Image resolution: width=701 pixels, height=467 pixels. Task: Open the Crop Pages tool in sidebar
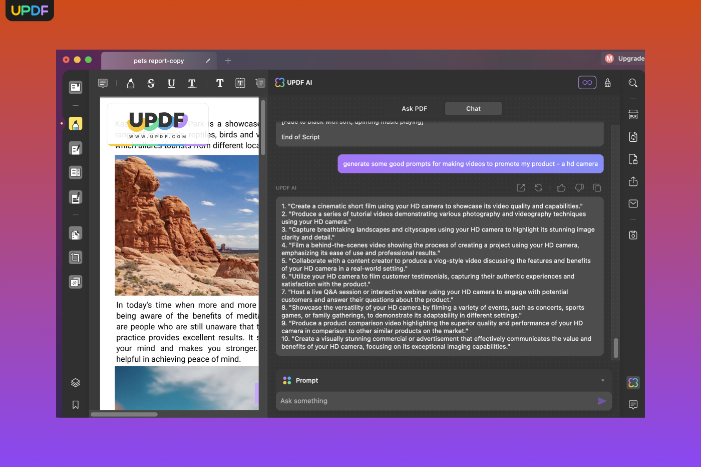pyautogui.click(x=76, y=258)
